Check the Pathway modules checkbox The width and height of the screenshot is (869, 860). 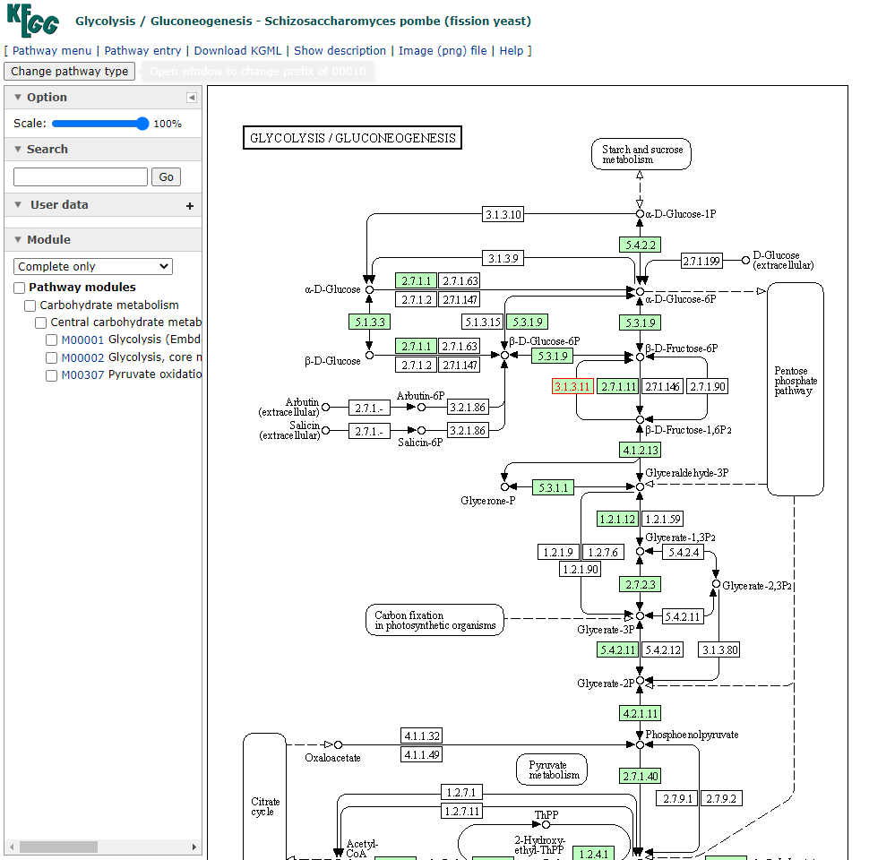tap(20, 288)
